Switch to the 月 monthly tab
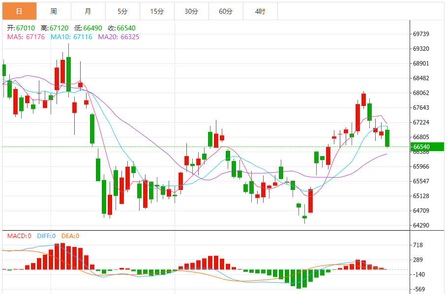This screenshot has width=447, height=294. tap(88, 11)
